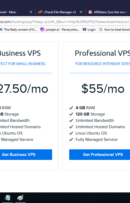
Task: Close the cPanel File Manager v3 tab
Action: pos(81,12)
